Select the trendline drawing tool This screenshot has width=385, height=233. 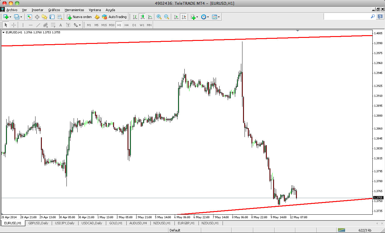(38, 25)
